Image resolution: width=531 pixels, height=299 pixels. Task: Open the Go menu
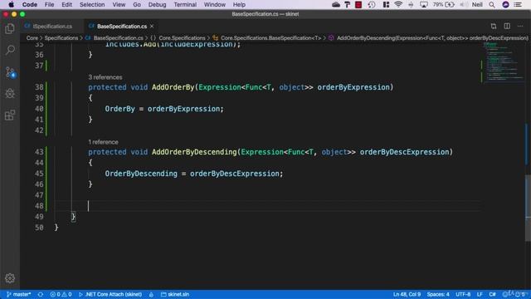click(137, 4)
